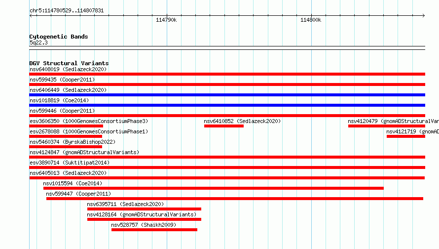Click the red bar under nsv599446
Screen dimensions: 439x249
[227, 116]
